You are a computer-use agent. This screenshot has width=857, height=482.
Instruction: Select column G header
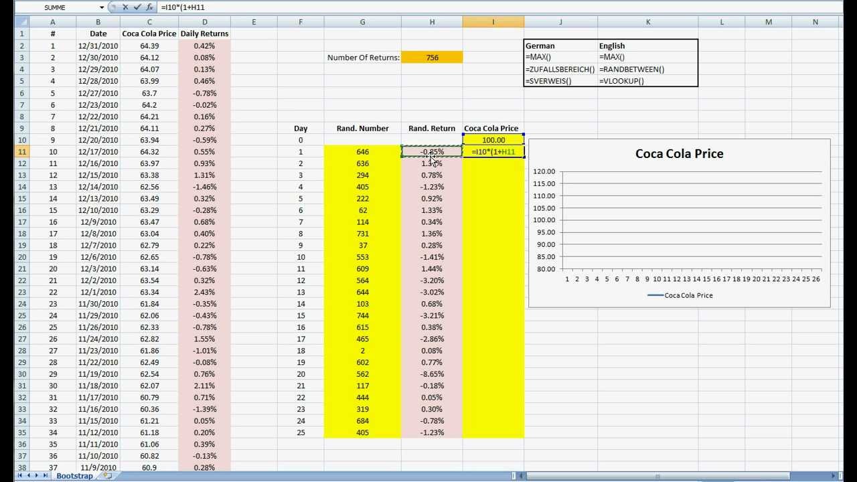click(x=362, y=22)
